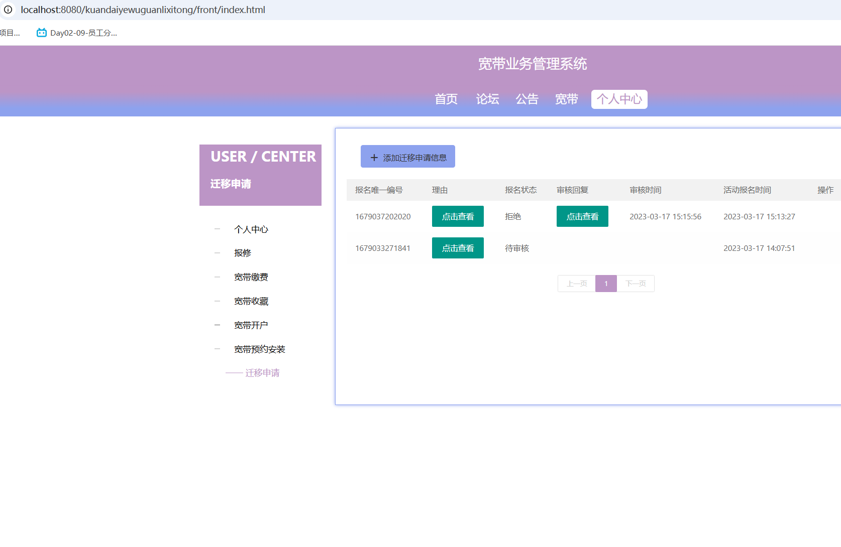Click the browser address bar URL
This screenshot has height=547, width=841.
pyautogui.click(x=143, y=10)
